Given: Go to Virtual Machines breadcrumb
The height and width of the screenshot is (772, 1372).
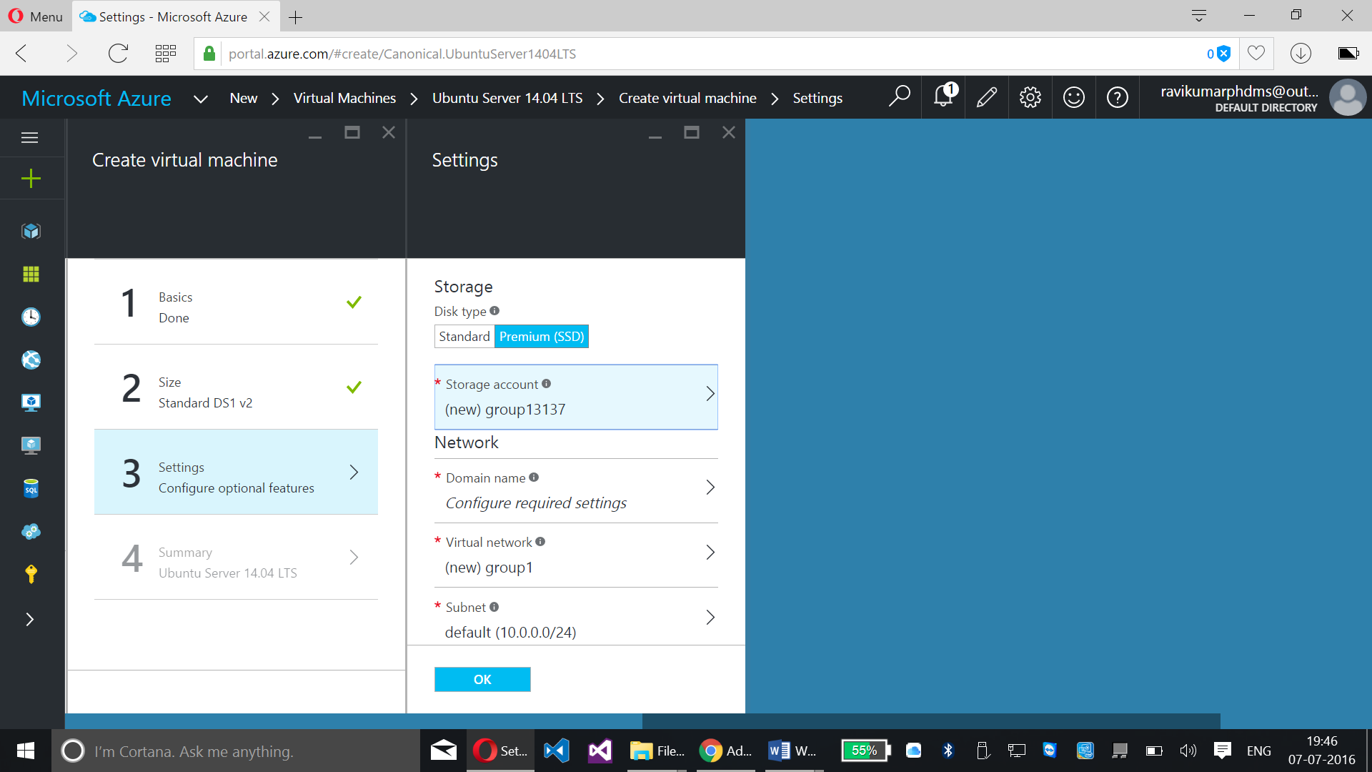Looking at the screenshot, I should point(344,98).
